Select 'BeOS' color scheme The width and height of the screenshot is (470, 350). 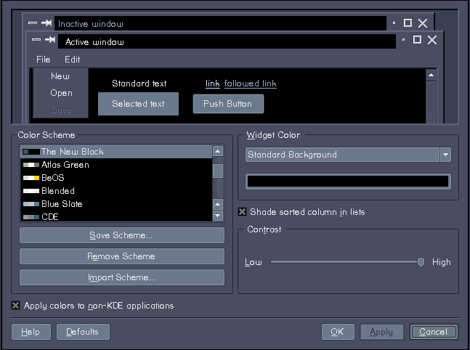(x=116, y=178)
